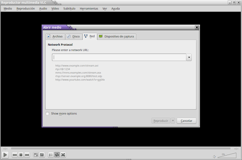Close the VLC main window
This screenshot has width=242, height=160.
pos(239,3)
